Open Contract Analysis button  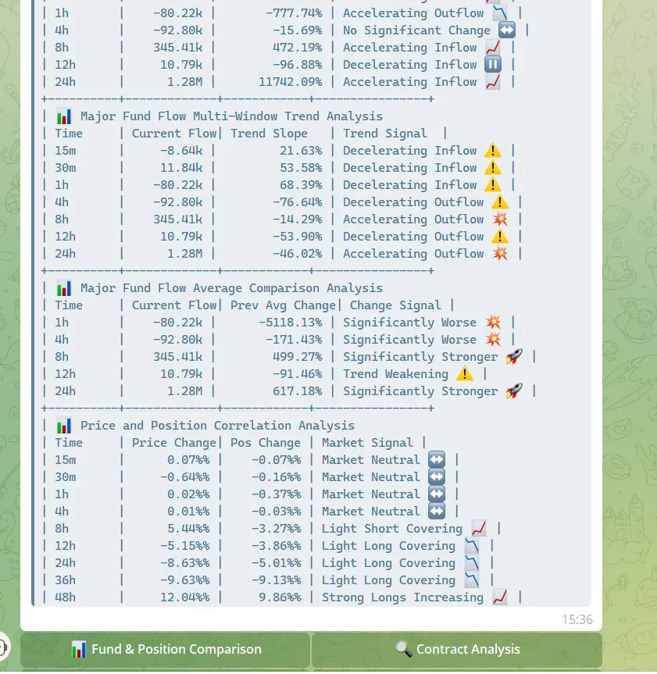457,649
